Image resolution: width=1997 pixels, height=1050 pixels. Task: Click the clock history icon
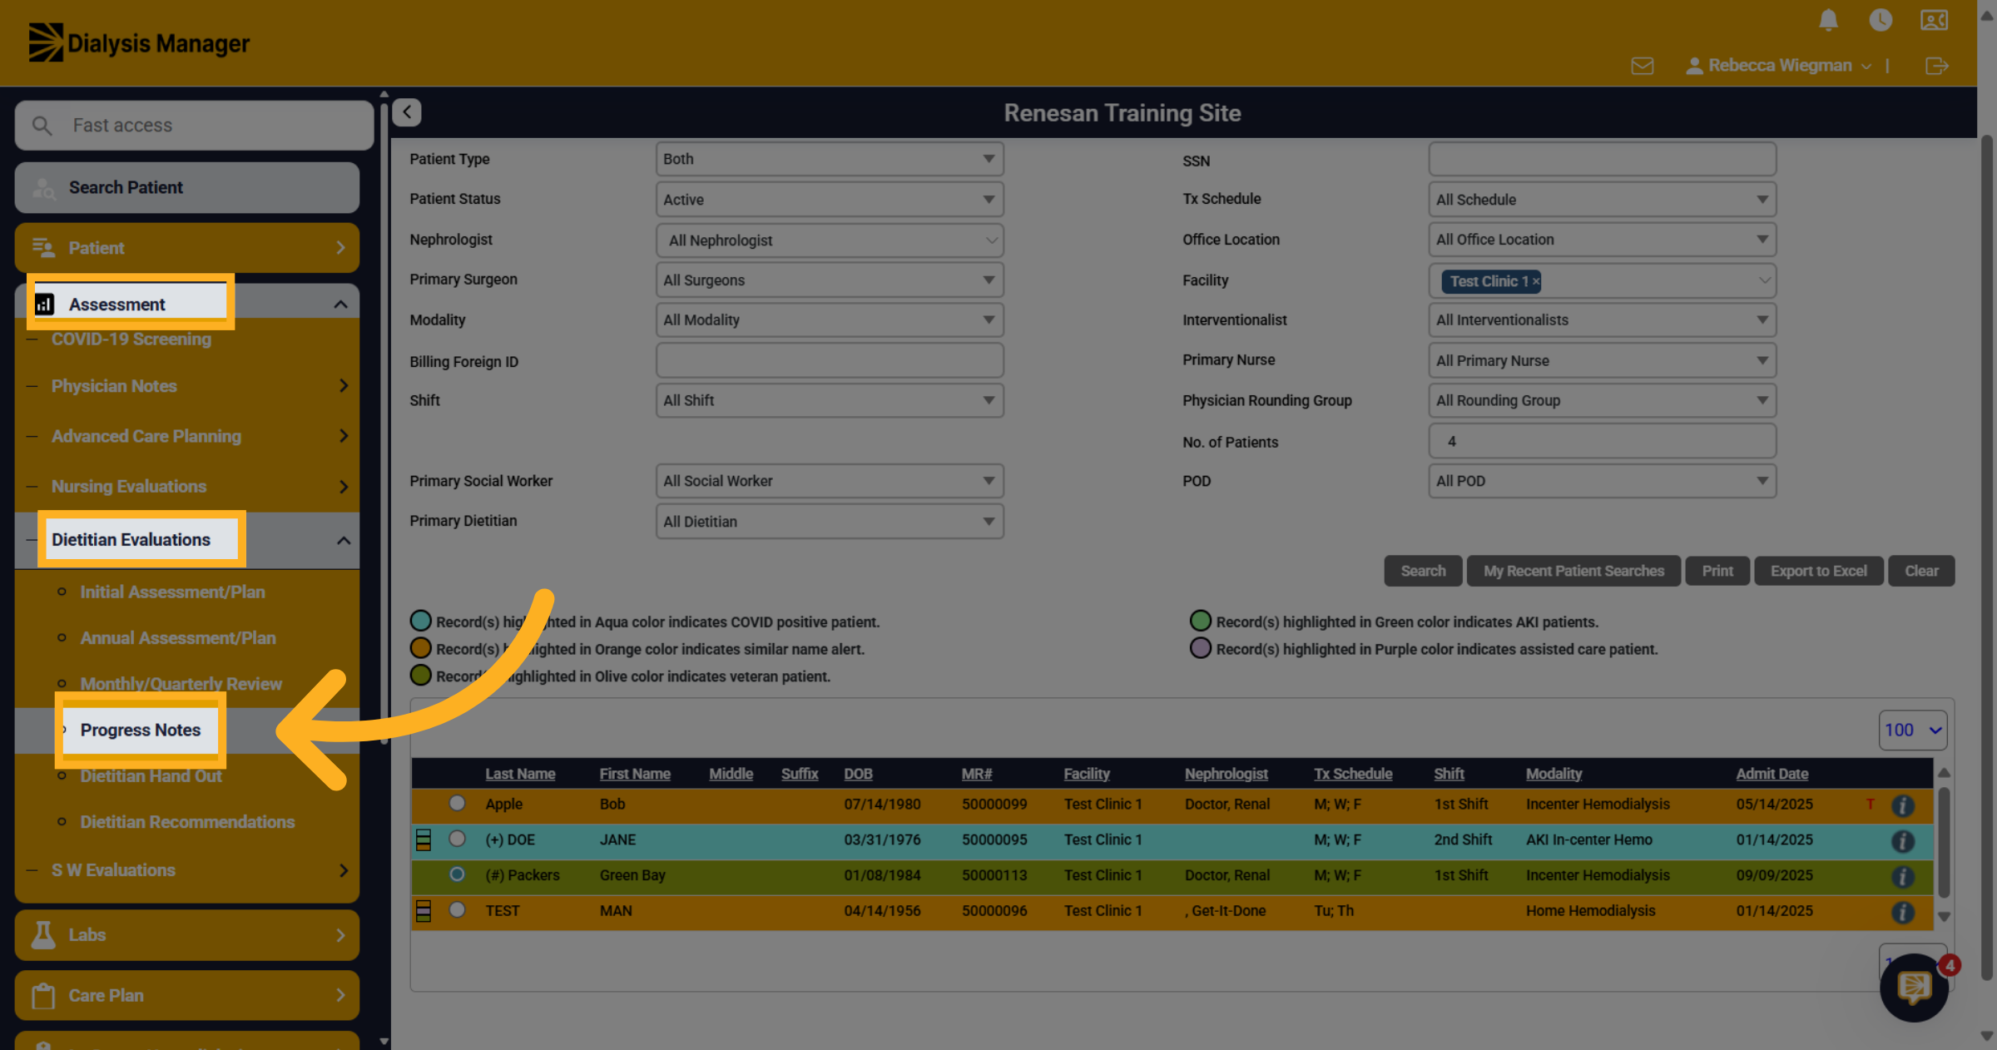coord(1881,20)
